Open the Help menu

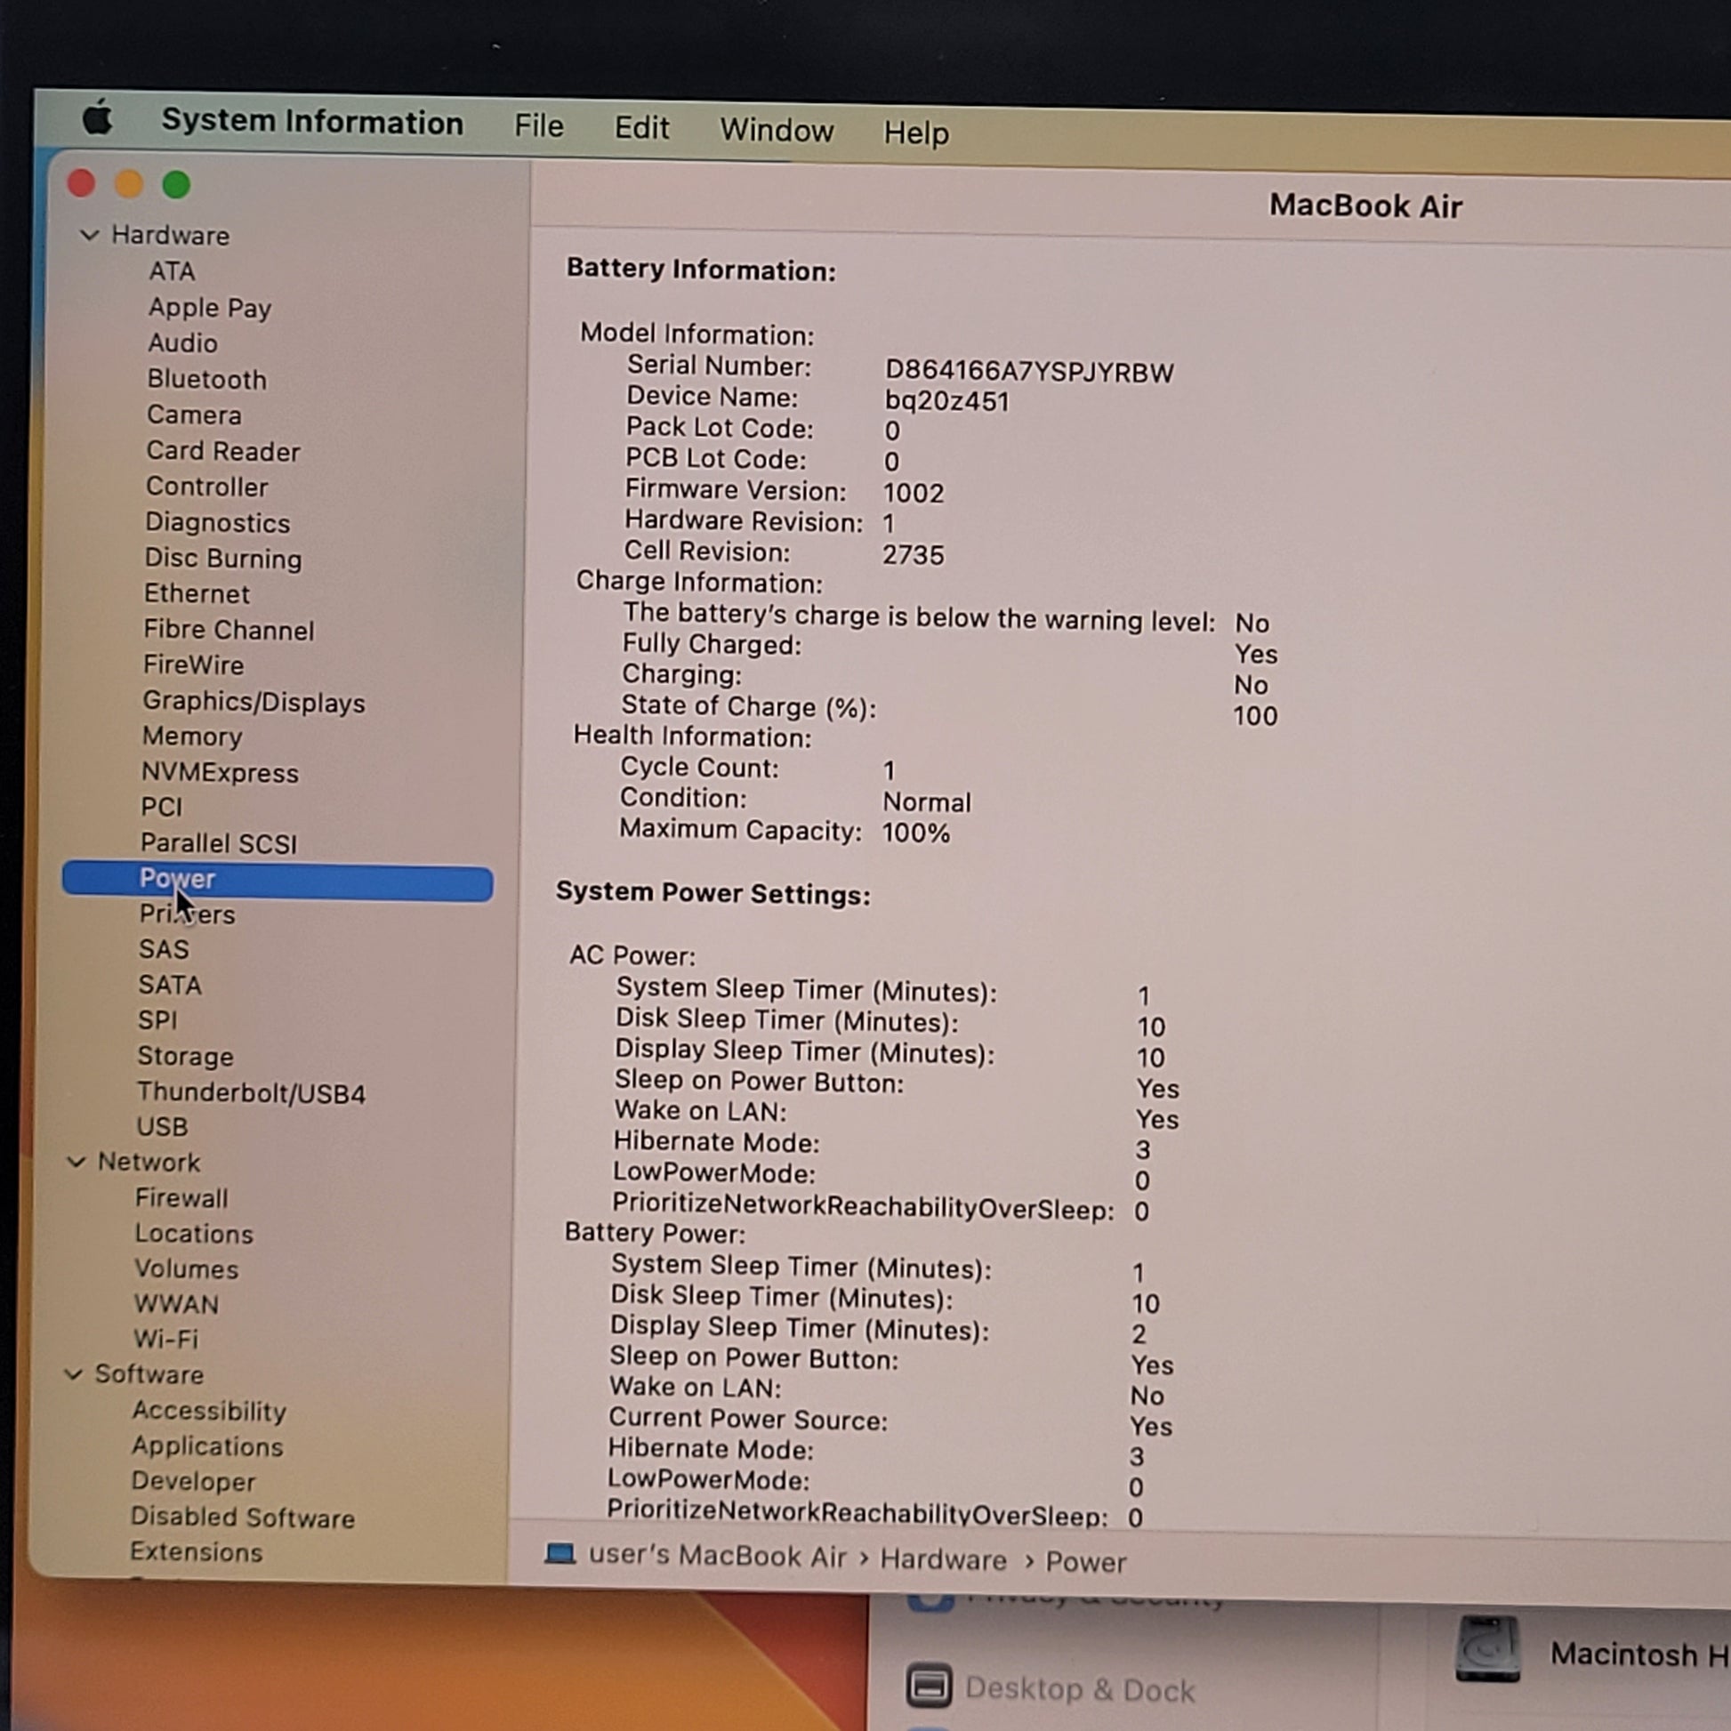click(x=915, y=133)
